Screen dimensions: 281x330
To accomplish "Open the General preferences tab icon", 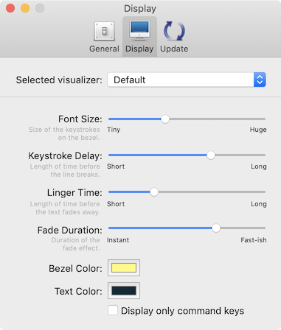I will 104,31.
